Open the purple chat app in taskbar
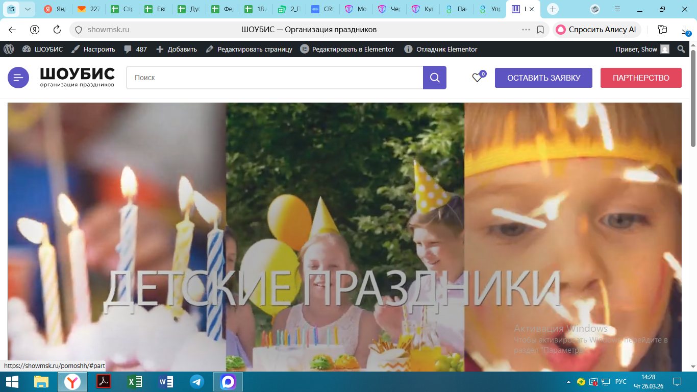The width and height of the screenshot is (697, 392). [x=228, y=382]
